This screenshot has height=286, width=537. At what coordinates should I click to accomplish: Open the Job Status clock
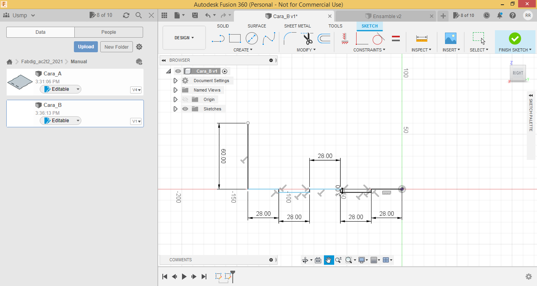487,15
